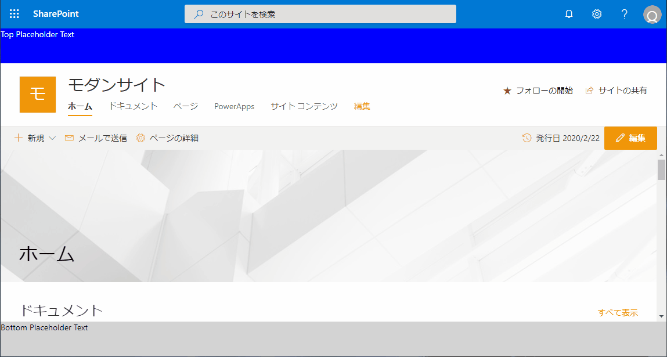Viewport: 667px width, 357px height.
Task: Open the settings gear menu
Action: point(597,14)
